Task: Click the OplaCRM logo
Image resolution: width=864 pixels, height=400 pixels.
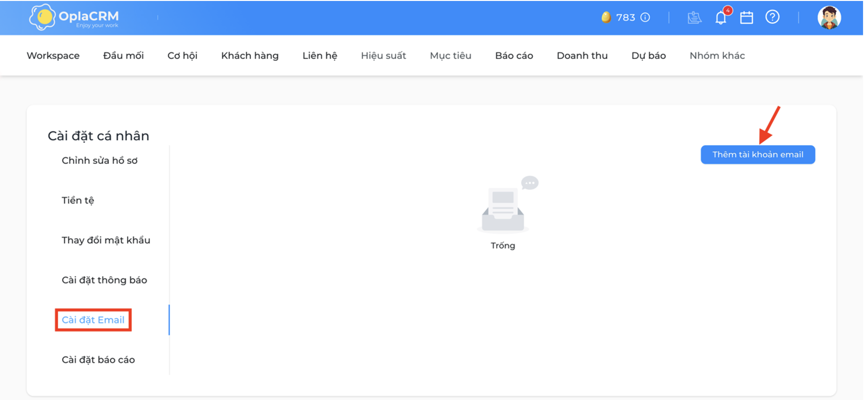Action: 74,18
